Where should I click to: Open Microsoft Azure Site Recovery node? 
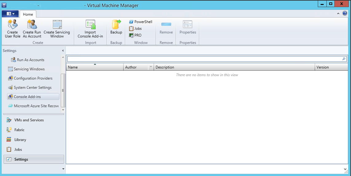tap(33, 106)
